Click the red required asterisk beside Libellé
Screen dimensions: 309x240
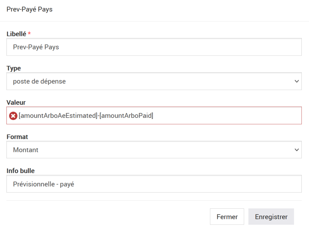[x=29, y=34]
